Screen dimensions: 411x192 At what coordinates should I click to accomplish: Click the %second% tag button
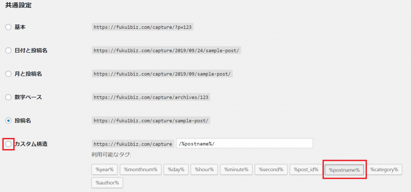coord(271,170)
